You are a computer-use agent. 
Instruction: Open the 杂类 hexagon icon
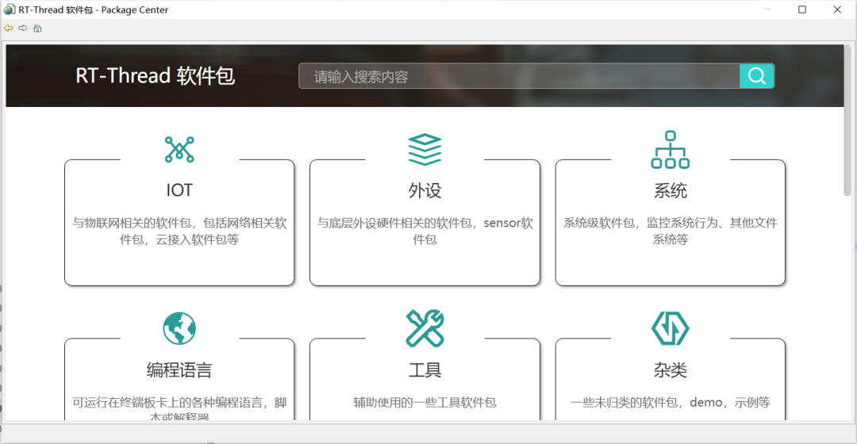[x=670, y=328]
